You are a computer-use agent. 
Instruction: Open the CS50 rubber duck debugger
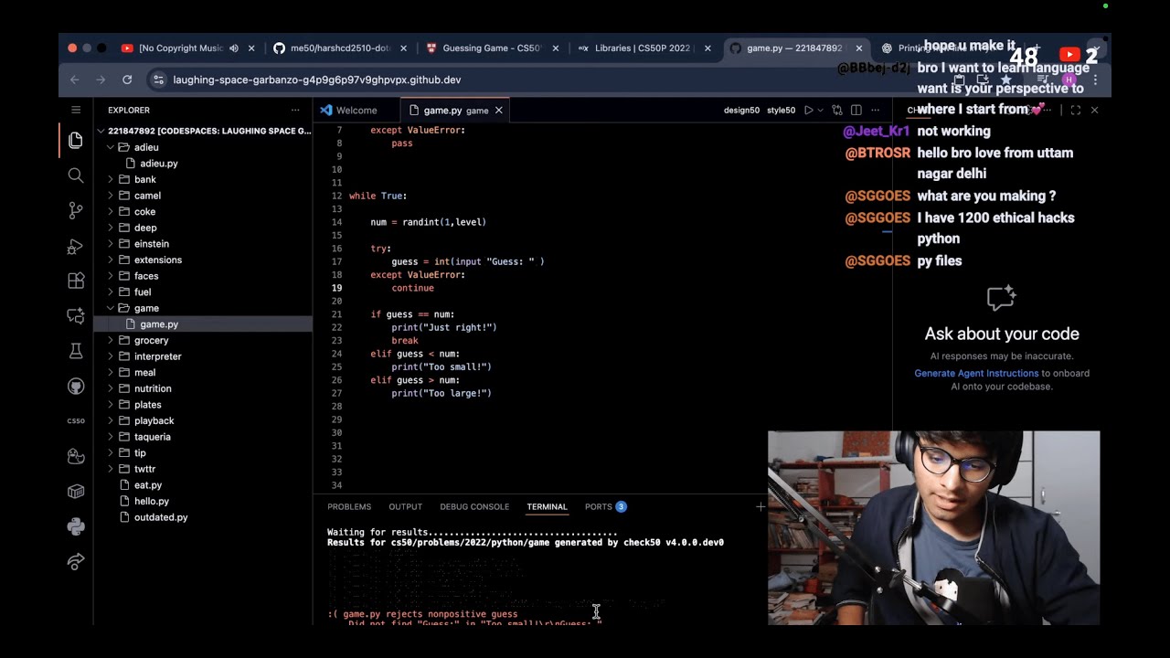[76, 456]
